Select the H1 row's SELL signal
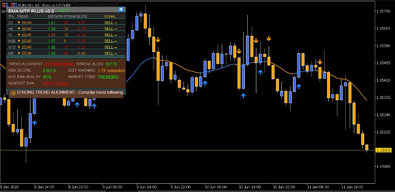Screen dimensions: 395x192 [x=111, y=35]
